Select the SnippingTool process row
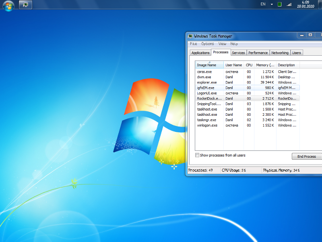This screenshot has height=242, width=322. pyautogui.click(x=208, y=104)
